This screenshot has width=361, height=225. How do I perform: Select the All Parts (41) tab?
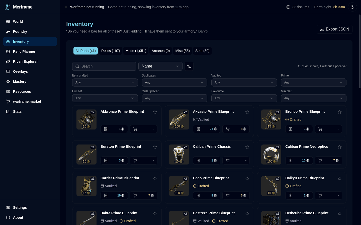tap(85, 51)
